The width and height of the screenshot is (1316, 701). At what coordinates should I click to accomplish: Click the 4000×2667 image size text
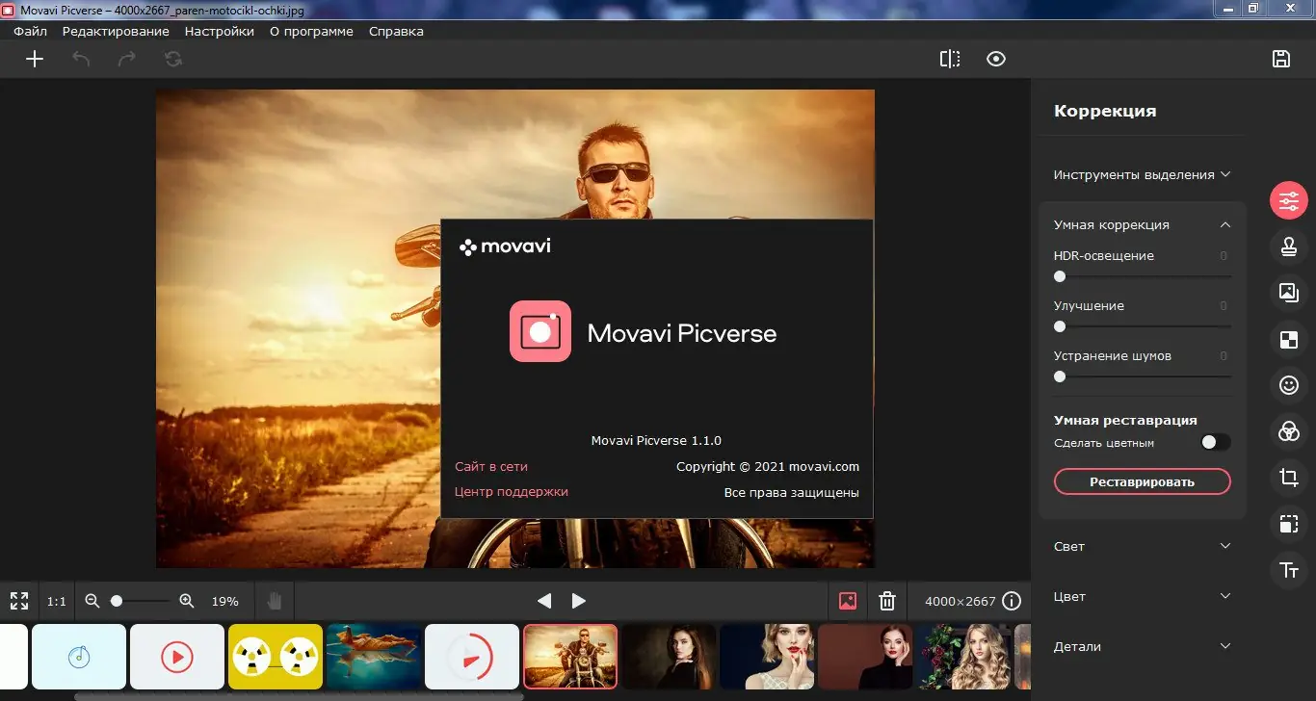pos(960,601)
